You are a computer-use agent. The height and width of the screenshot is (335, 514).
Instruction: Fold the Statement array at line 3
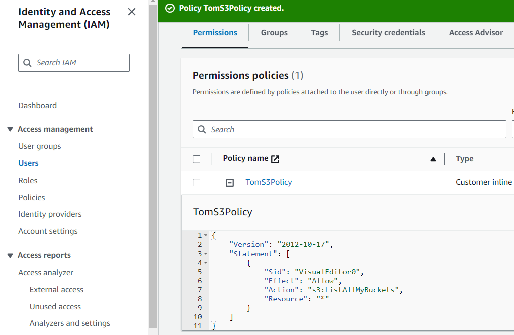pos(206,254)
